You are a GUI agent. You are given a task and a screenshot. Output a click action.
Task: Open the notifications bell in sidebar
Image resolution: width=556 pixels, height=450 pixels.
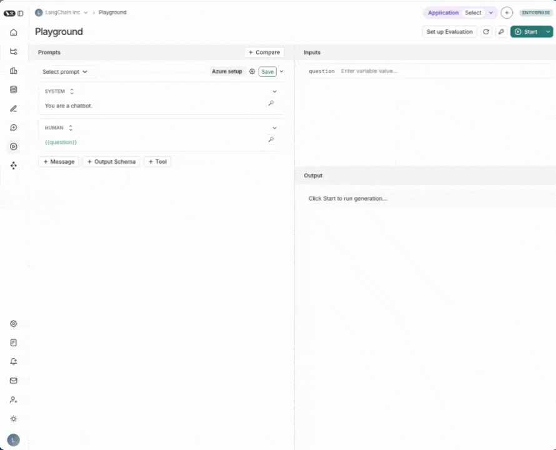click(13, 361)
